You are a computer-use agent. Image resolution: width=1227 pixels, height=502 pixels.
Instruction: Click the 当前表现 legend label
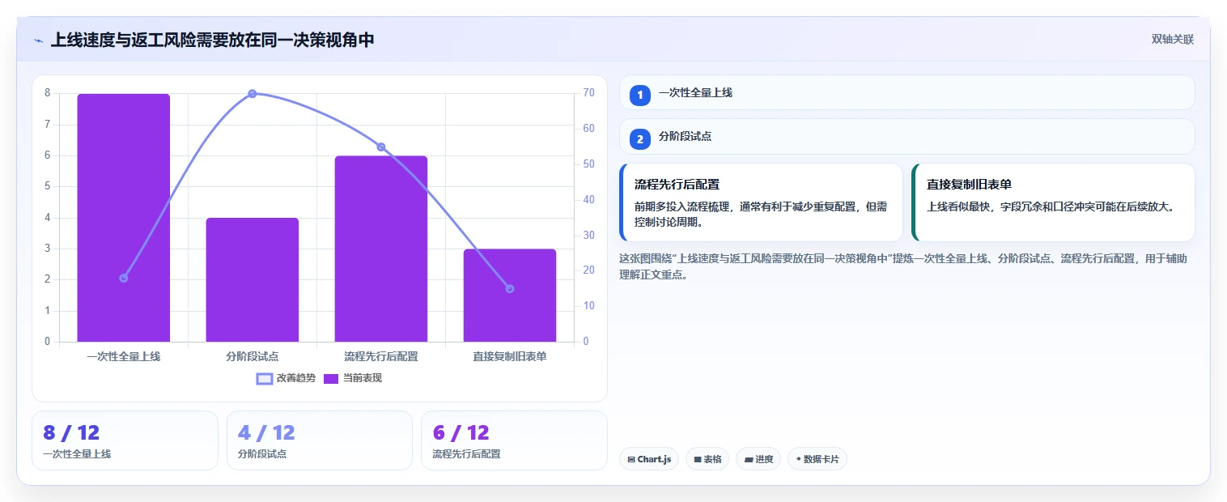pos(363,378)
